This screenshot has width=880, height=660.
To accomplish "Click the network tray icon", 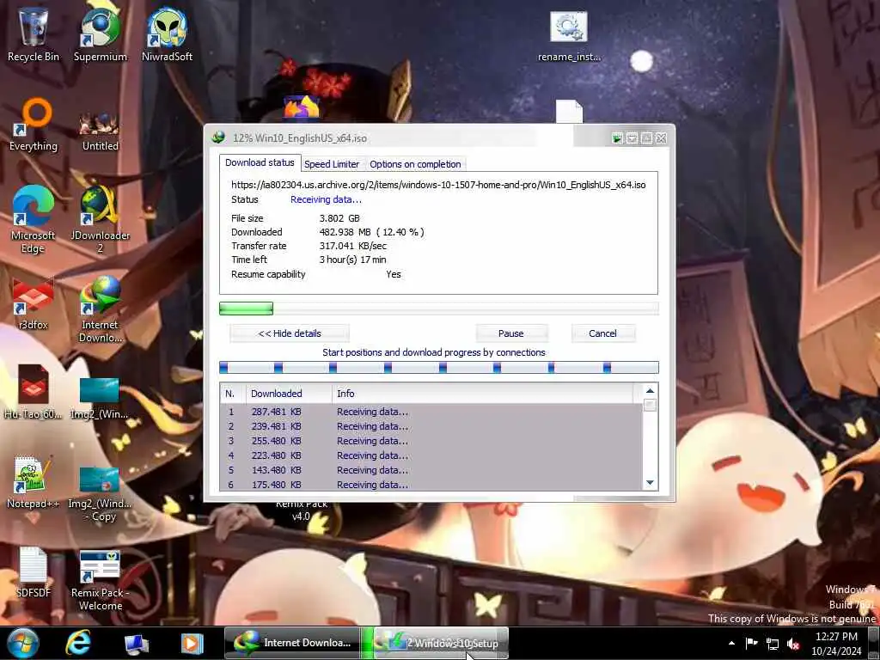I will pos(773,644).
